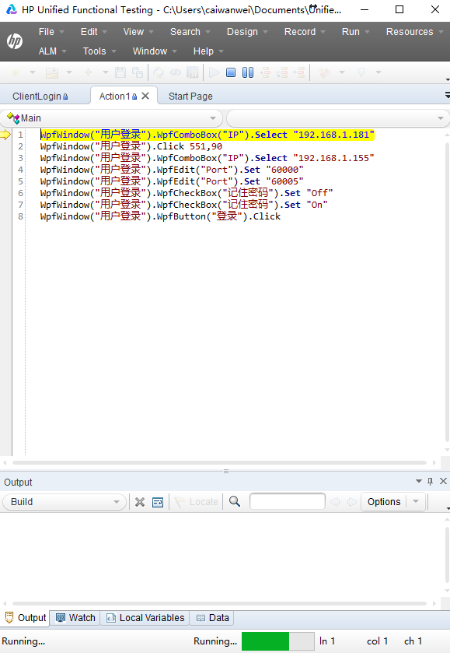This screenshot has width=450, height=653.
Task: Click the disabled Save icon
Action: 120,72
